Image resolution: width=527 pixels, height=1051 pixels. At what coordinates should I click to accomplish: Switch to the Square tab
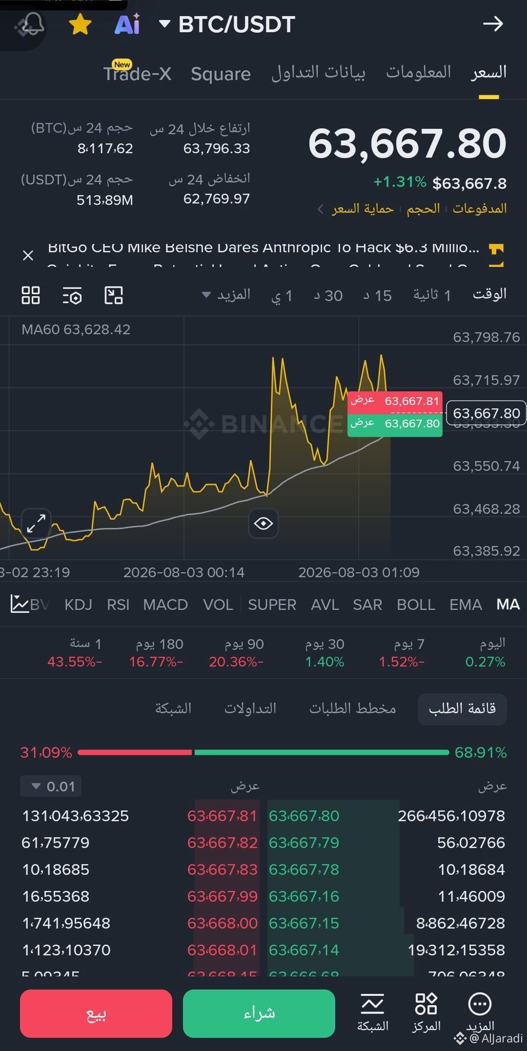click(221, 74)
